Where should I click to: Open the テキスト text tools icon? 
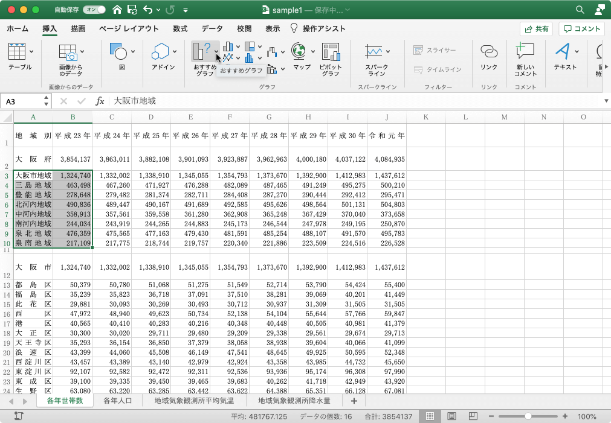tap(563, 51)
